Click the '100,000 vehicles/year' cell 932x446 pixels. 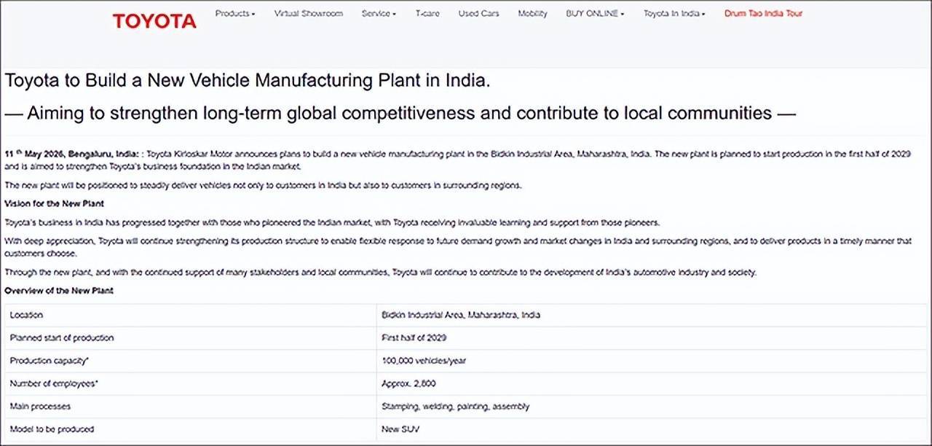point(652,360)
